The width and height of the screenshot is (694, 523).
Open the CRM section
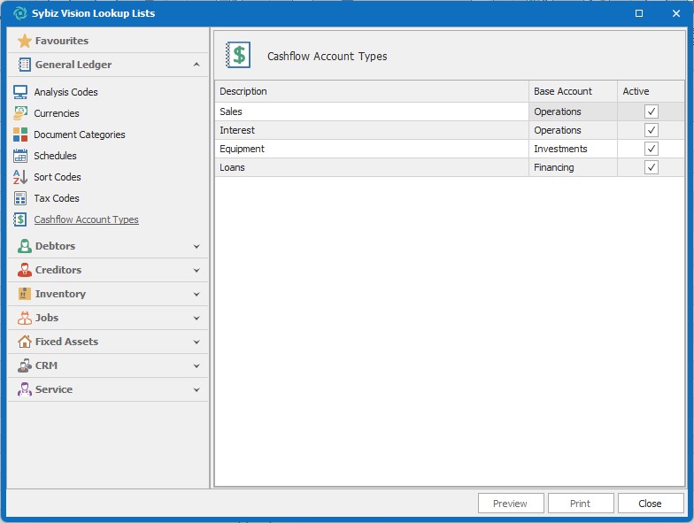tap(46, 365)
